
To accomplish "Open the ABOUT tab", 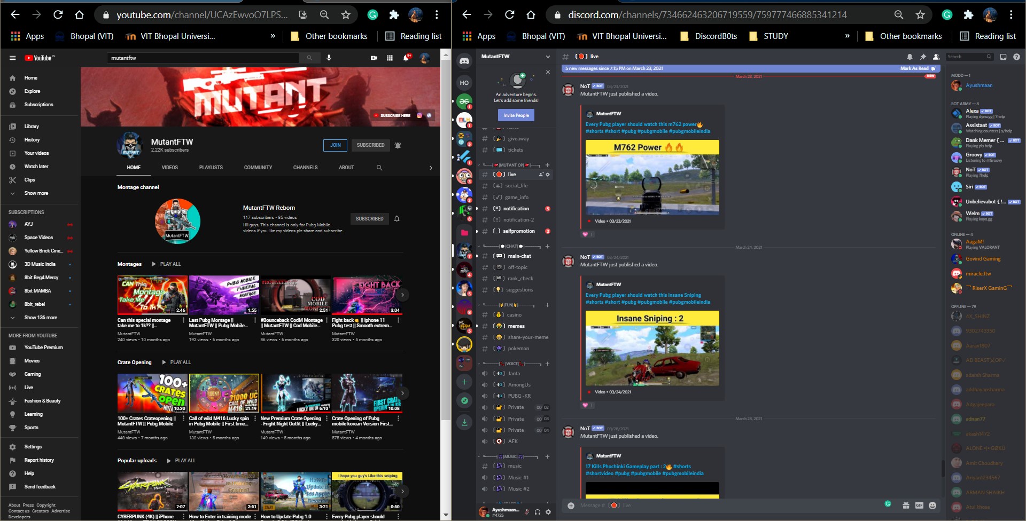I will 346,168.
